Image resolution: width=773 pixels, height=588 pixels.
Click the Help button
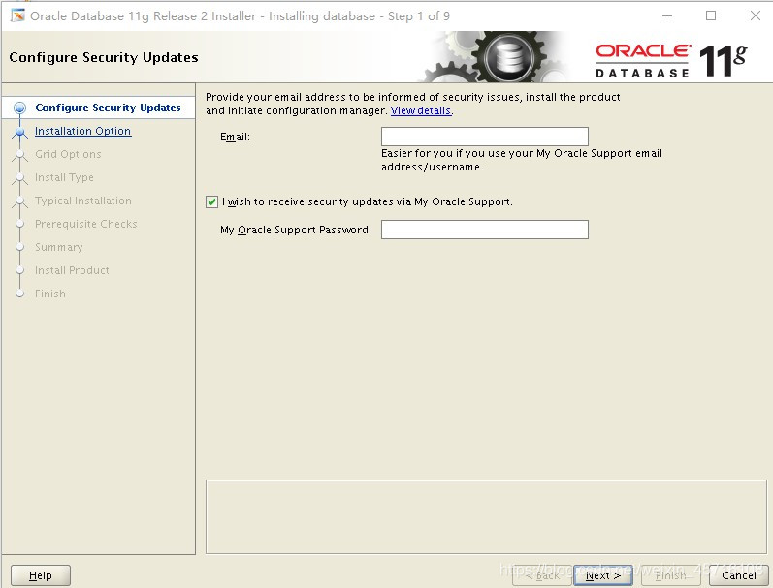click(x=41, y=575)
